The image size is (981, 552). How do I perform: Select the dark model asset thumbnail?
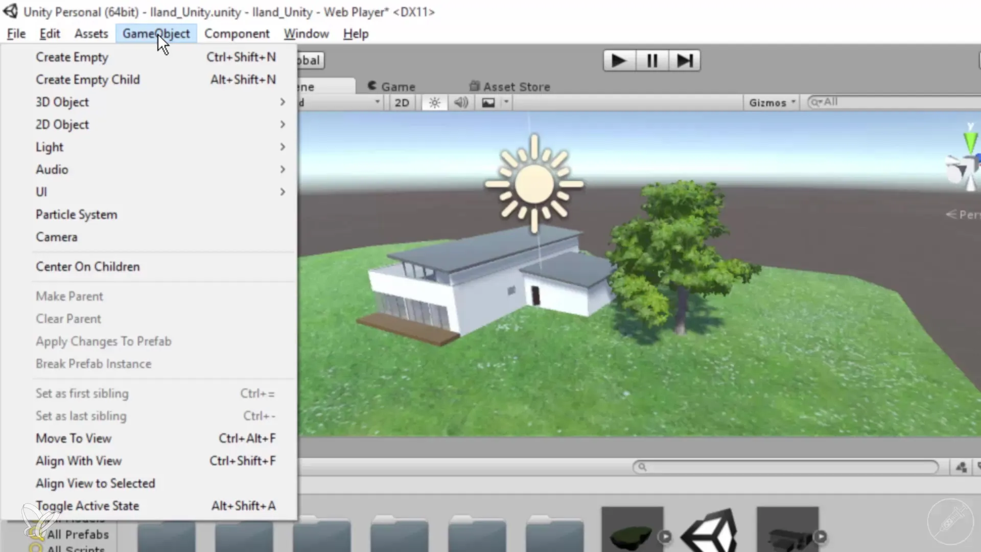tap(787, 530)
